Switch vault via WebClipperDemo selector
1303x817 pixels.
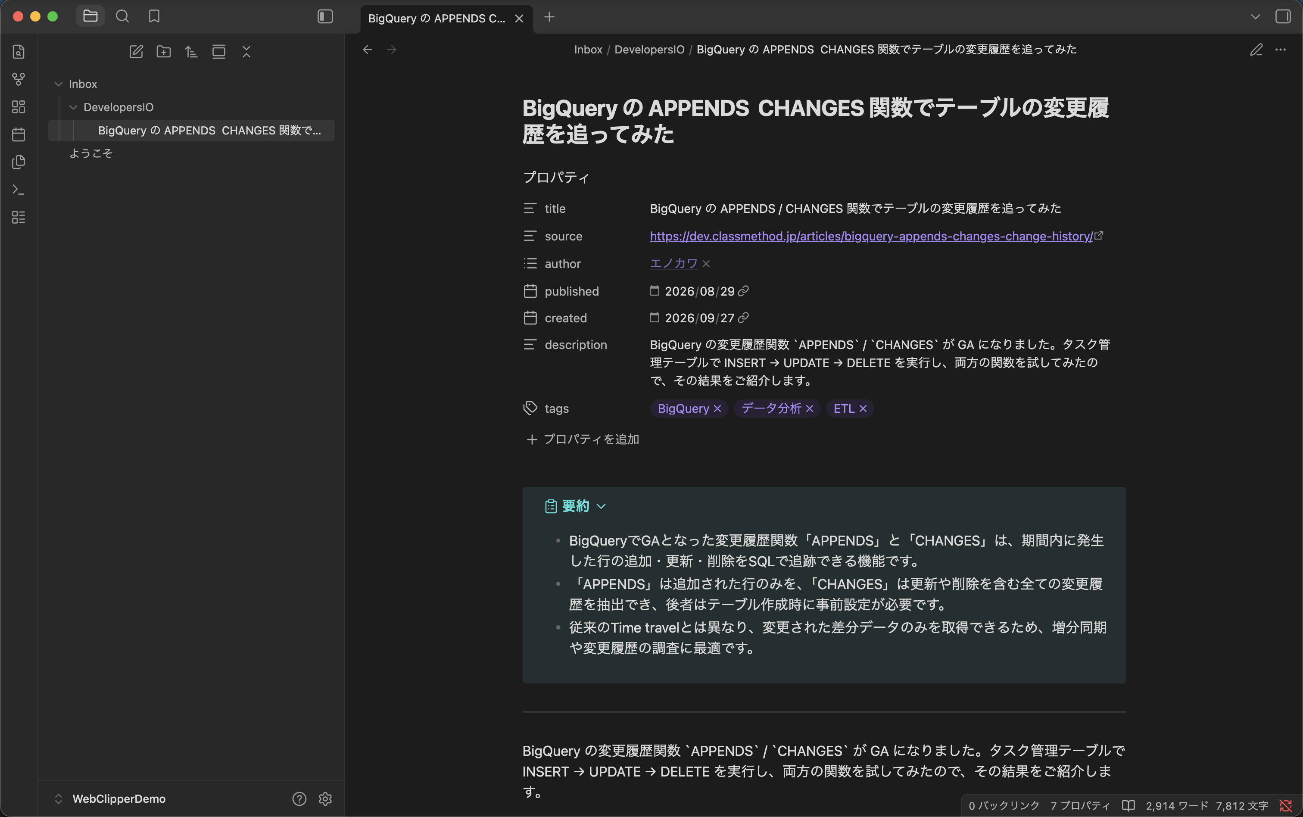point(111,798)
